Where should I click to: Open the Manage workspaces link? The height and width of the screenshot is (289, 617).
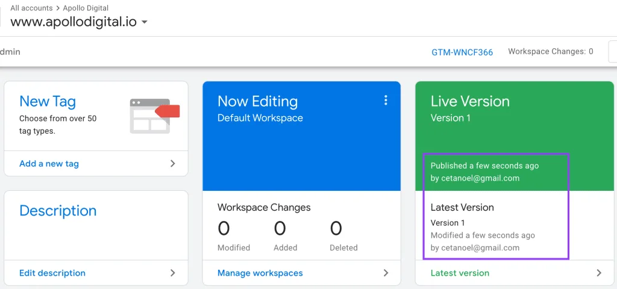260,273
